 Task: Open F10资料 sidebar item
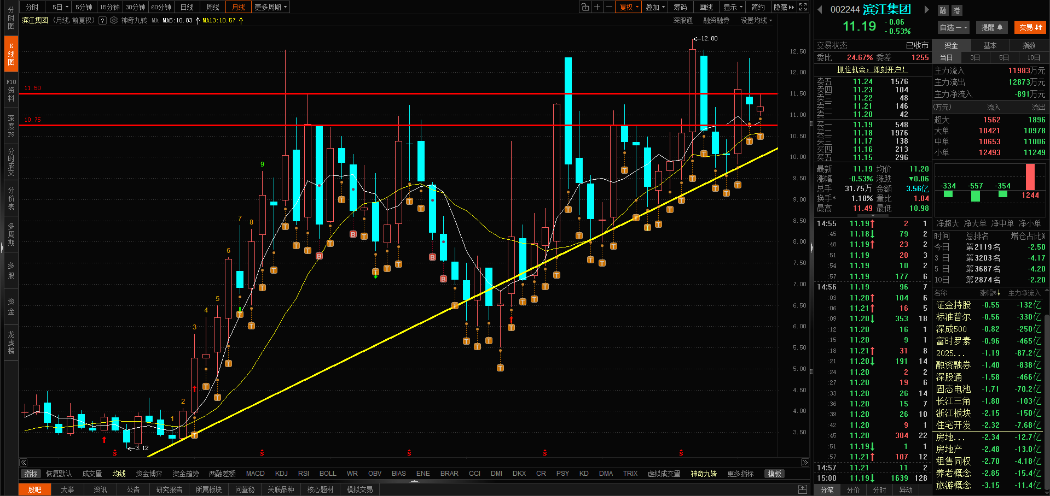11,90
